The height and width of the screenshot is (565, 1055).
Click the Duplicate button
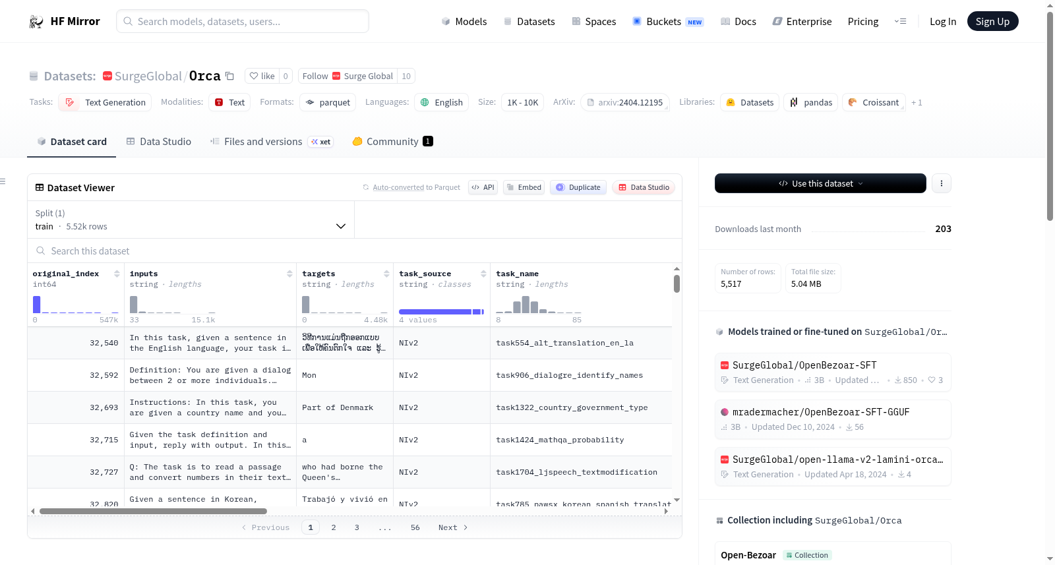click(578, 187)
